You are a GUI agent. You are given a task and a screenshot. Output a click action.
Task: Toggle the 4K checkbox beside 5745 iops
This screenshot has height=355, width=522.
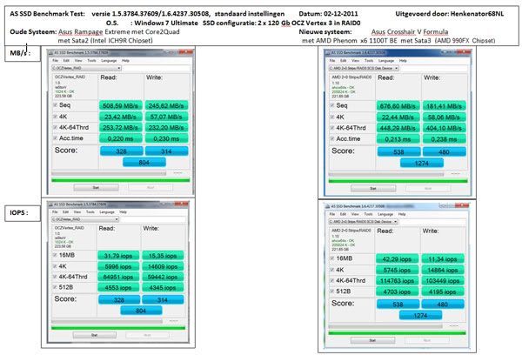pos(332,270)
